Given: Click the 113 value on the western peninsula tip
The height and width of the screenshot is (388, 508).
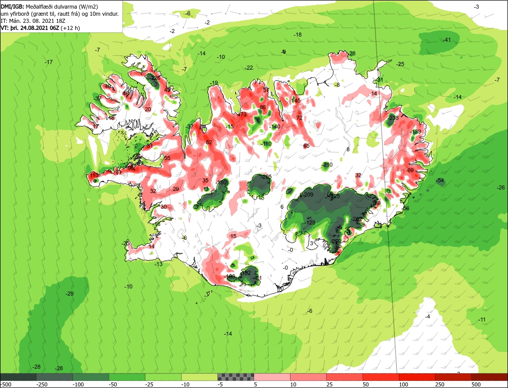Looking at the screenshot, I should click(94, 175).
